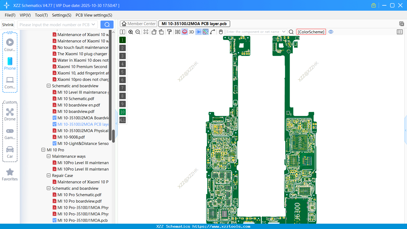This screenshot has height=229, width=407.
Task: Select the zoom in tool
Action: 131,32
